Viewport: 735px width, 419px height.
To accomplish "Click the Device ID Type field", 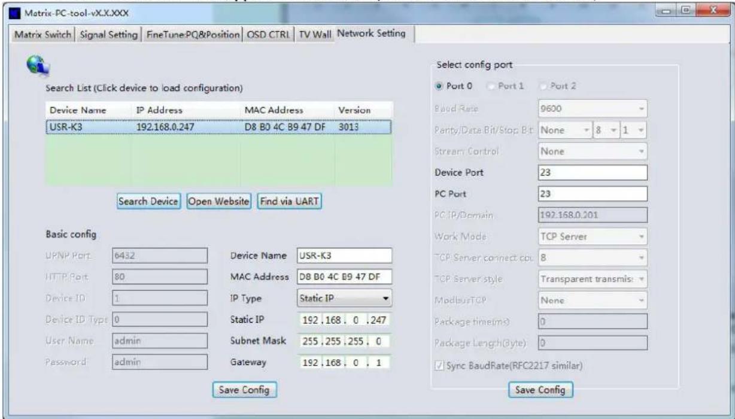I will coord(159,319).
